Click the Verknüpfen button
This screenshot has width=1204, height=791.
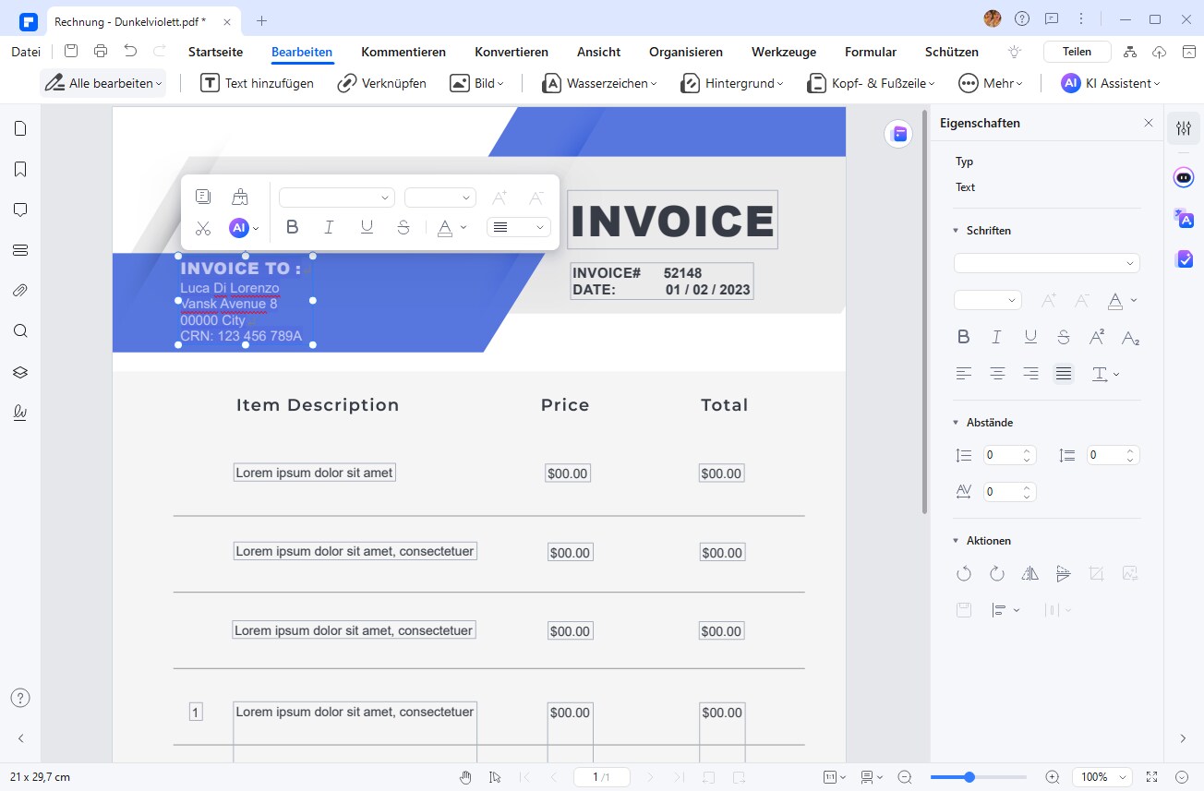coord(381,83)
